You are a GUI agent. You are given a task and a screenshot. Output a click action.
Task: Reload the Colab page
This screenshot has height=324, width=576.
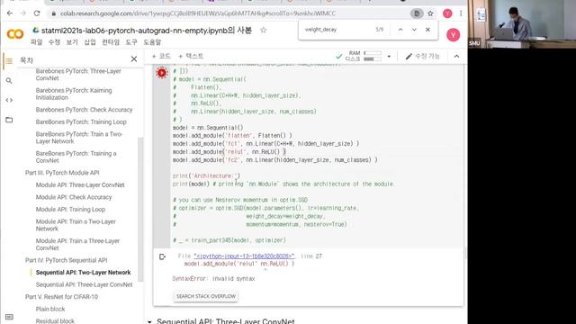[37, 13]
